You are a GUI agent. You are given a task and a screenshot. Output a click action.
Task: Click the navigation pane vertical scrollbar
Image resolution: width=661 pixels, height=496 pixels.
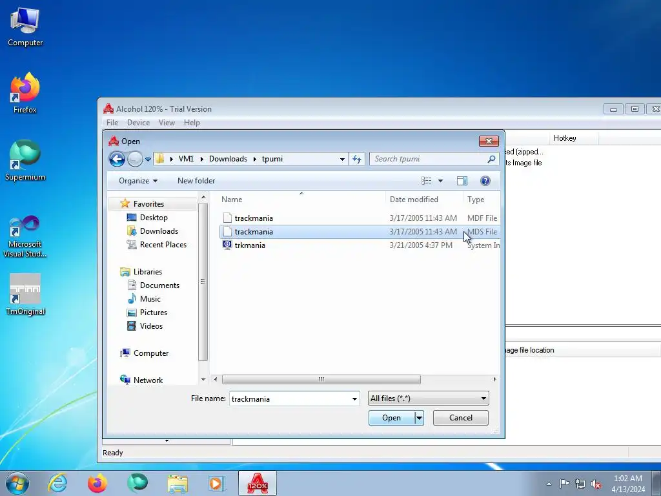point(203,282)
